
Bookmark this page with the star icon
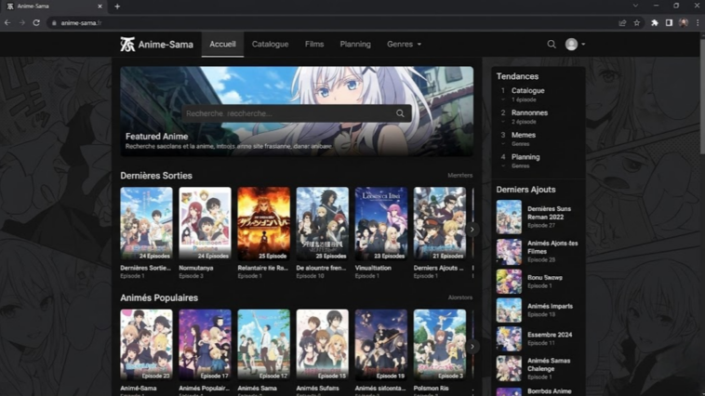click(637, 22)
